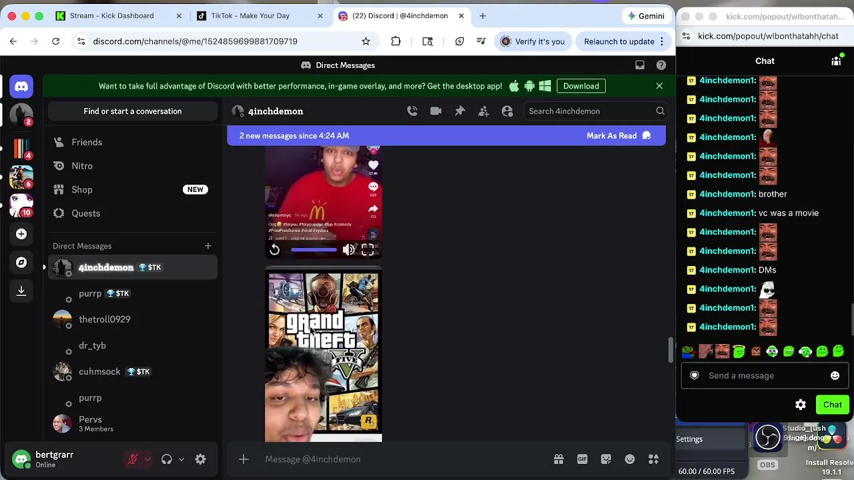The height and width of the screenshot is (480, 854).
Task: Open Discord Help question mark
Action: click(x=661, y=65)
